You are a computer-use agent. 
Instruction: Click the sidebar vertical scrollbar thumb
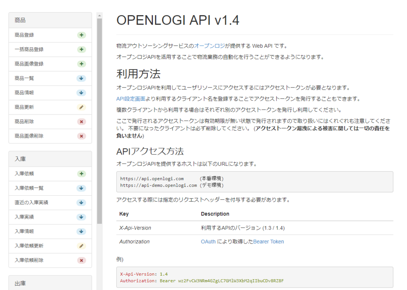(99, 121)
